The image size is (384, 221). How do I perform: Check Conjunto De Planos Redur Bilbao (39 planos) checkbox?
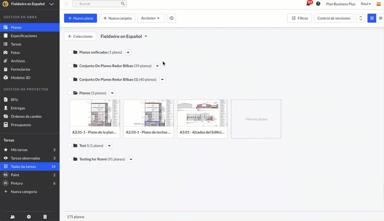coord(70,66)
